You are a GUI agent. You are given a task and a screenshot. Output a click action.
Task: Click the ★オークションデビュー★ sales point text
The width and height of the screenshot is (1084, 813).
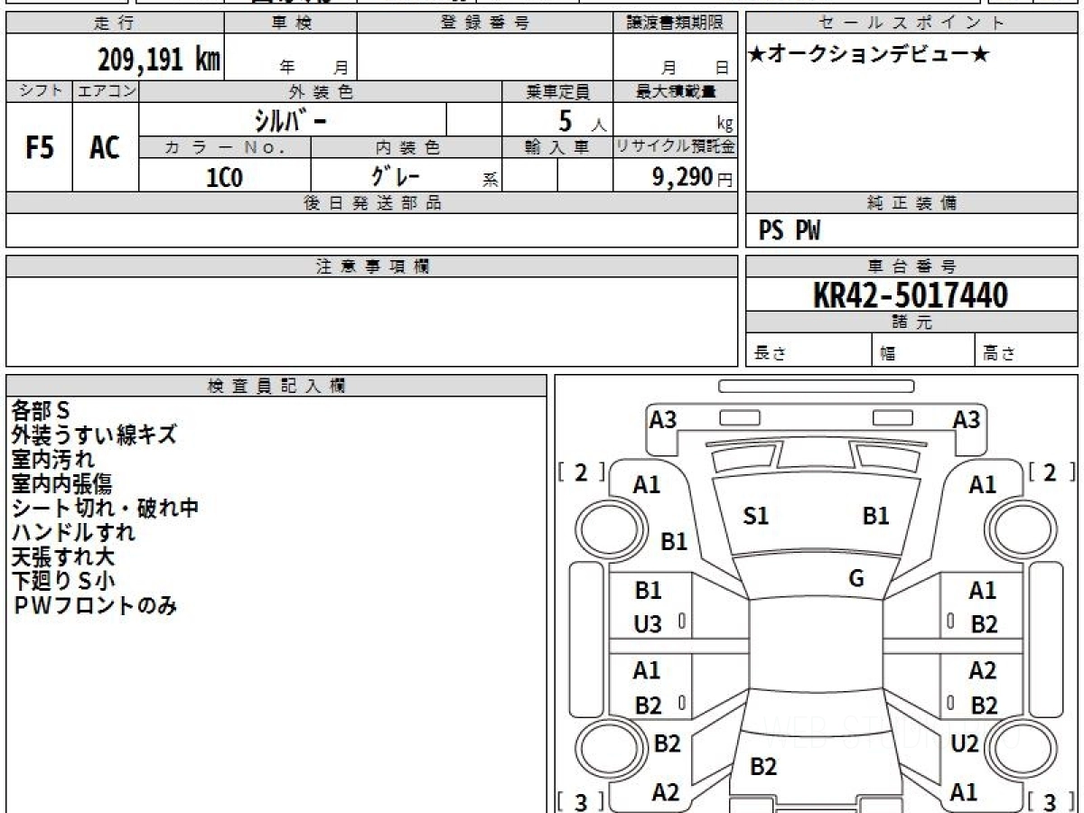[x=869, y=55]
